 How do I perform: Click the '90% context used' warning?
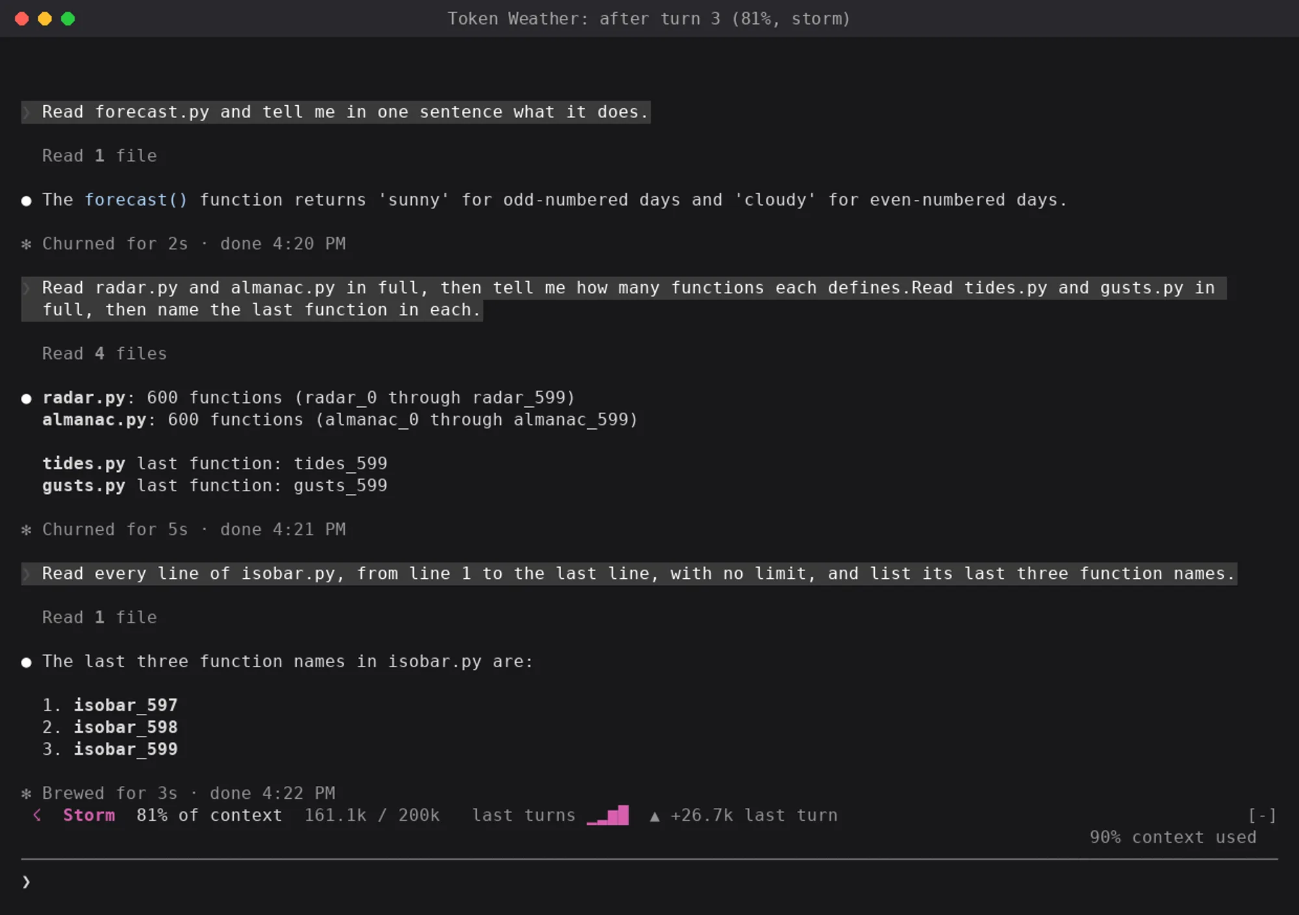[x=1173, y=837]
